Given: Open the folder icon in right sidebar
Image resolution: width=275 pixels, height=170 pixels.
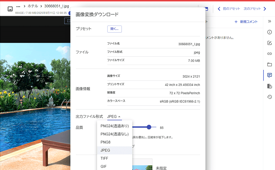Looking at the screenshot, I should coord(269,64).
